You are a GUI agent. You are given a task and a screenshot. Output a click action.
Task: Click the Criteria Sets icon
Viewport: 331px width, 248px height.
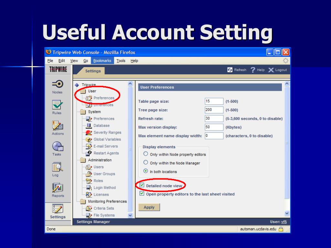89,208
